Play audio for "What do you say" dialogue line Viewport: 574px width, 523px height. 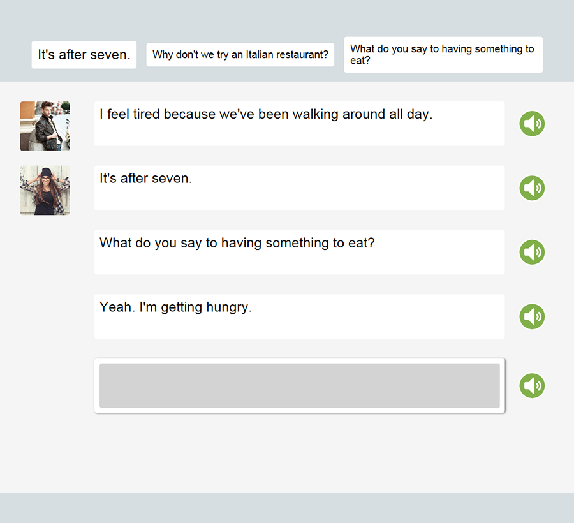coord(532,253)
